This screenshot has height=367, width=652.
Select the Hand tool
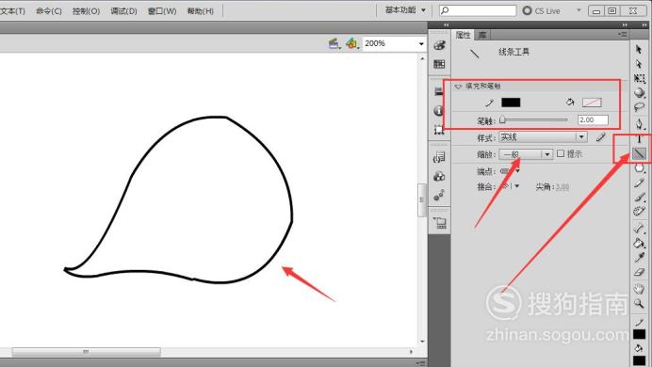(x=639, y=289)
